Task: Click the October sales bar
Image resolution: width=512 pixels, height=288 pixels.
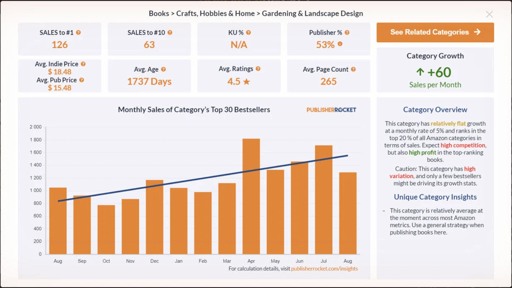Action: pos(106,230)
